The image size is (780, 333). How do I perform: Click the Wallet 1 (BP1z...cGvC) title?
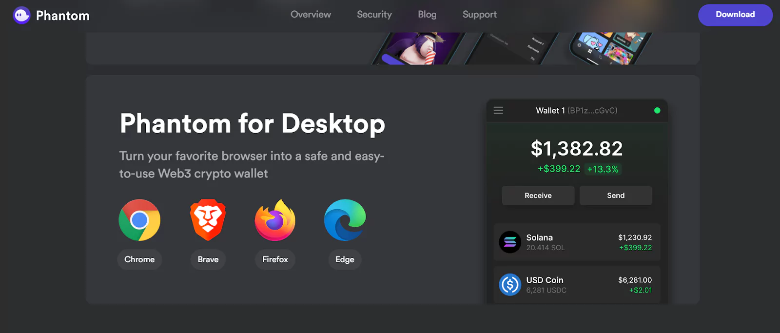point(577,111)
